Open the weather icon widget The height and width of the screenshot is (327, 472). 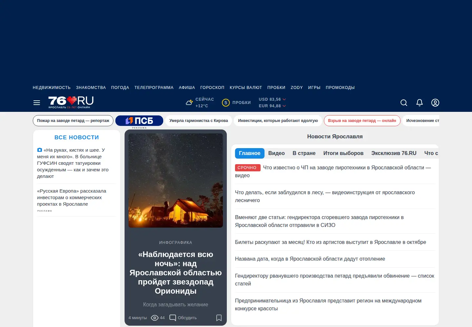189,102
